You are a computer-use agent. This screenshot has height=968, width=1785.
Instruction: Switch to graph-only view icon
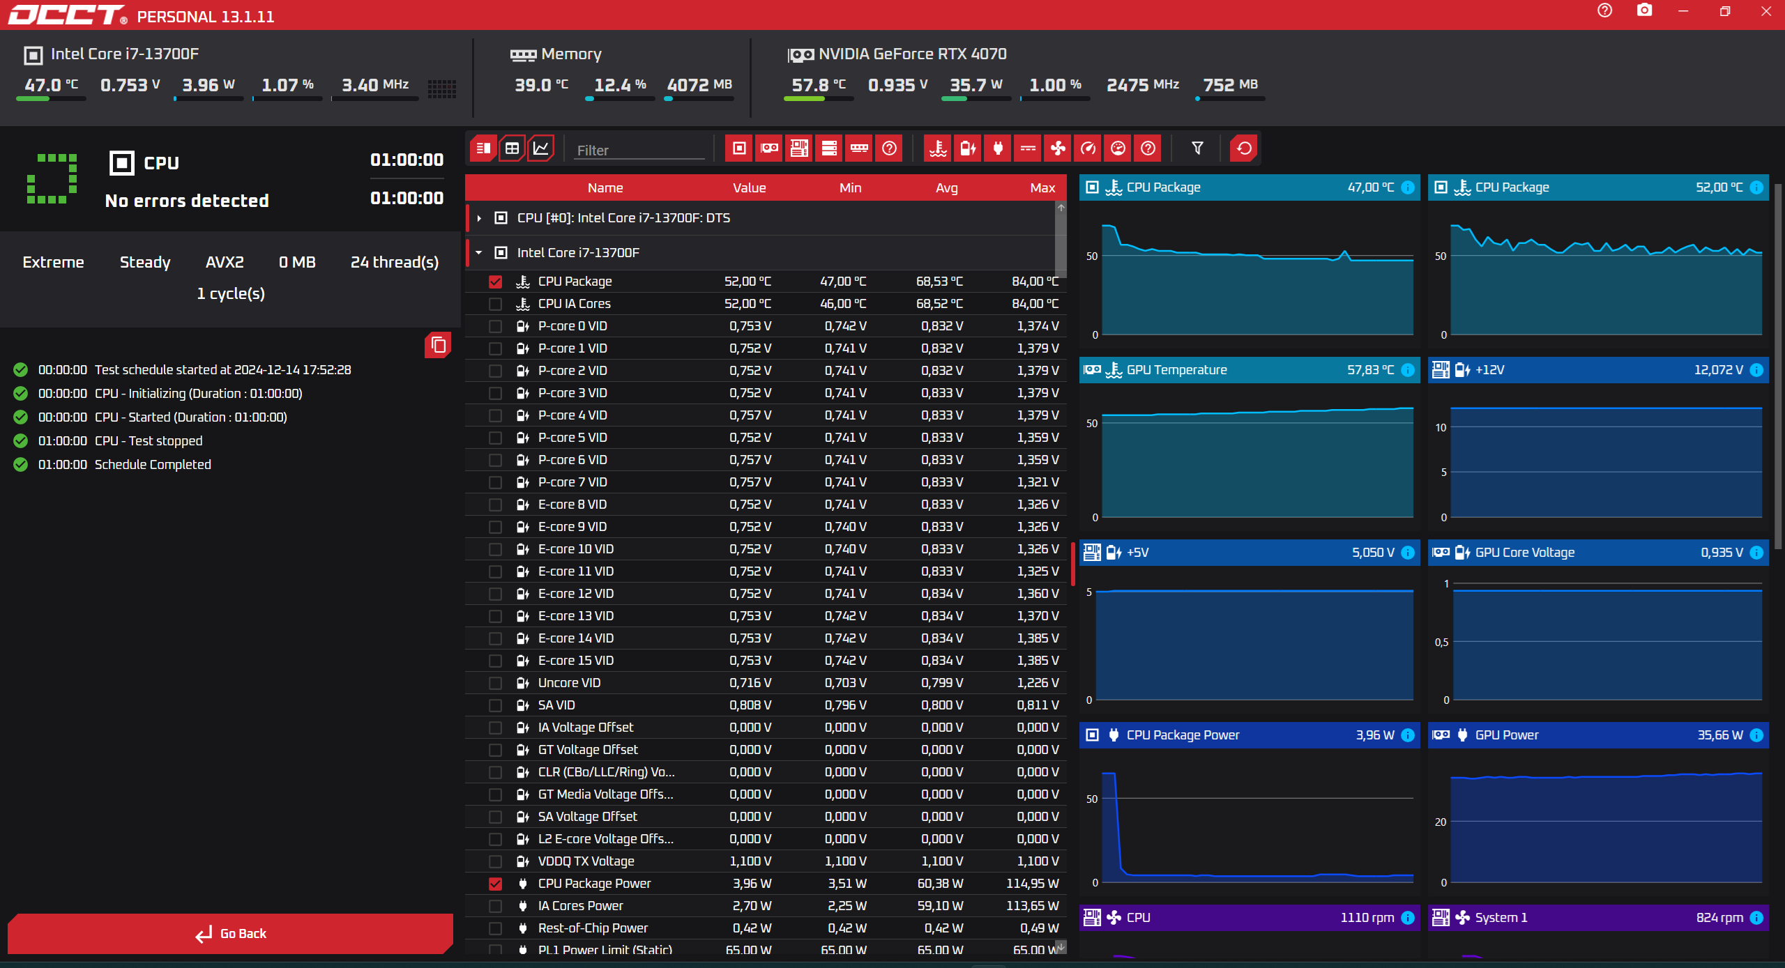[541, 148]
